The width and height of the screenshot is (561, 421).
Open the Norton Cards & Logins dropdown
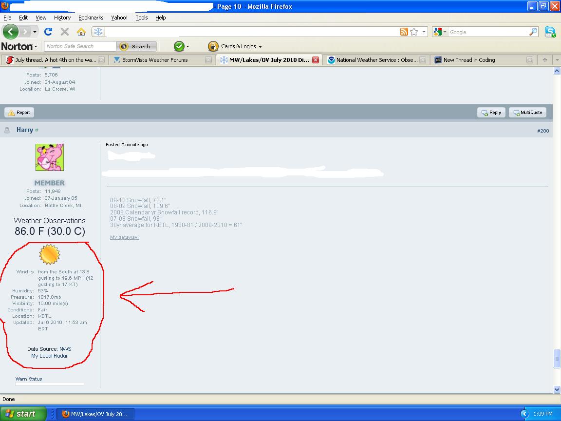pyautogui.click(x=235, y=46)
